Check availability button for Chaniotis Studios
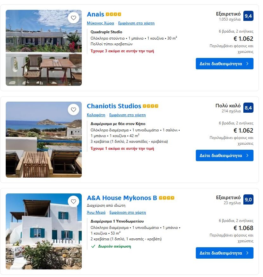The height and width of the screenshot is (277, 263). [x=224, y=155]
